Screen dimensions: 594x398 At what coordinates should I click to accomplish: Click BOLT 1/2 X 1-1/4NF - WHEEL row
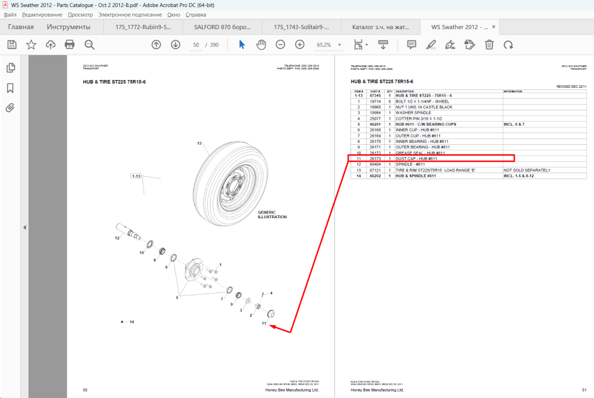[x=469, y=101]
